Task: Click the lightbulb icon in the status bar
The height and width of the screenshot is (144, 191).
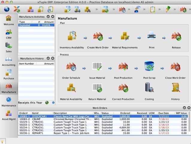Action: click(2, 142)
